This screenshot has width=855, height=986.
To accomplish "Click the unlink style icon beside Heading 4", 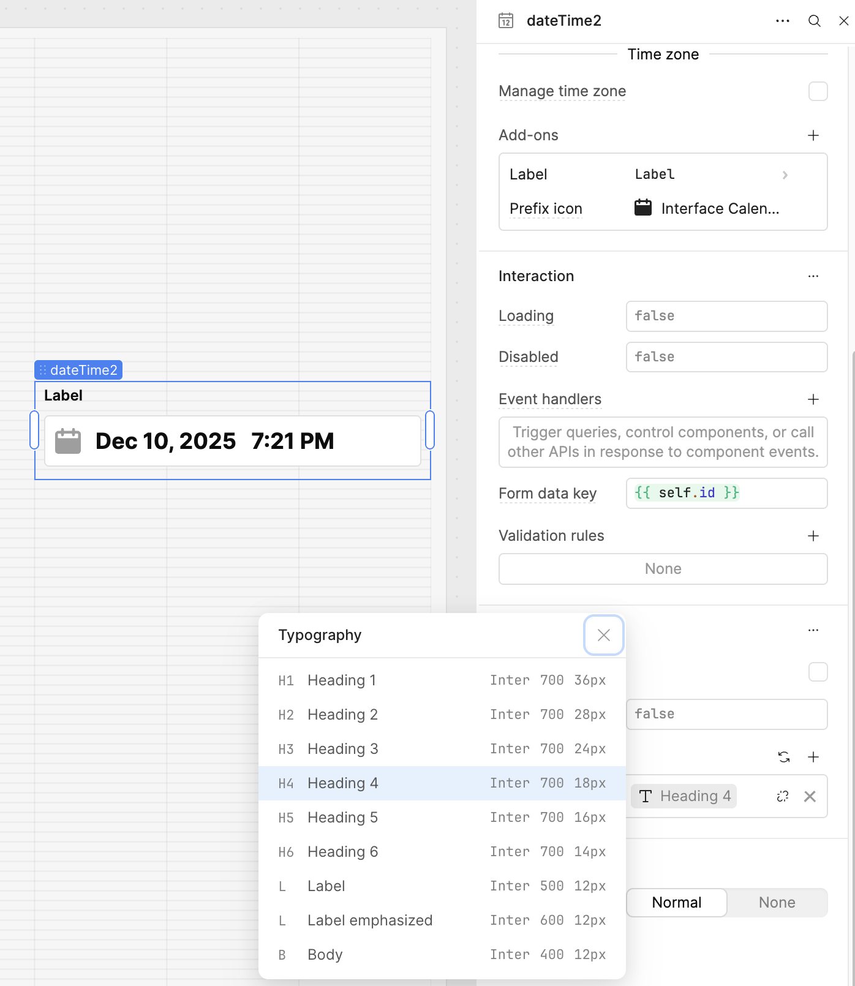I will tap(782, 796).
